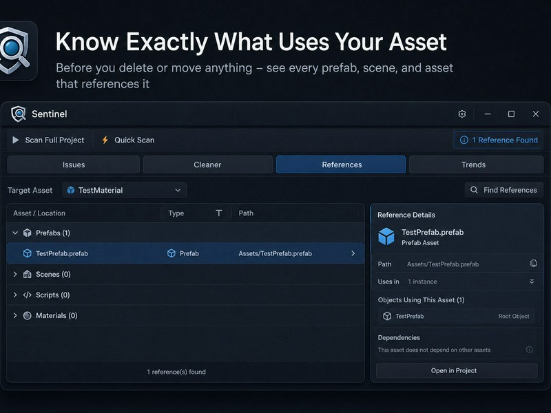Click the Materials sphere icon
Viewport: 551px width, 413px height.
pyautogui.click(x=27, y=315)
